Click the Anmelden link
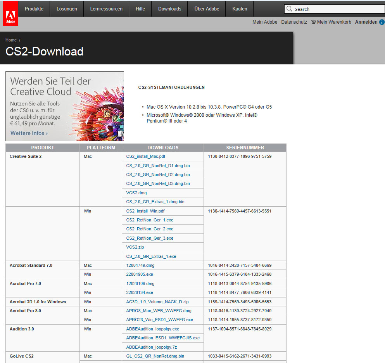This screenshot has height=363, width=385. (x=366, y=22)
